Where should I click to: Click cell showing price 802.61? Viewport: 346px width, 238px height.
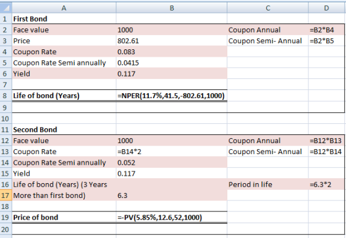(x=172, y=41)
